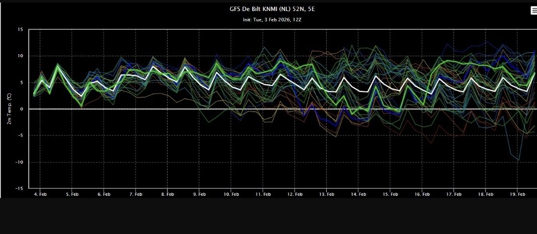Click the "10. Feb" date label
The height and width of the screenshot is (234, 537).
click(x=231, y=194)
